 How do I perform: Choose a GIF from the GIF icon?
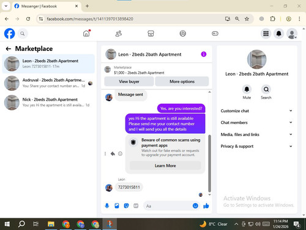pos(136,205)
